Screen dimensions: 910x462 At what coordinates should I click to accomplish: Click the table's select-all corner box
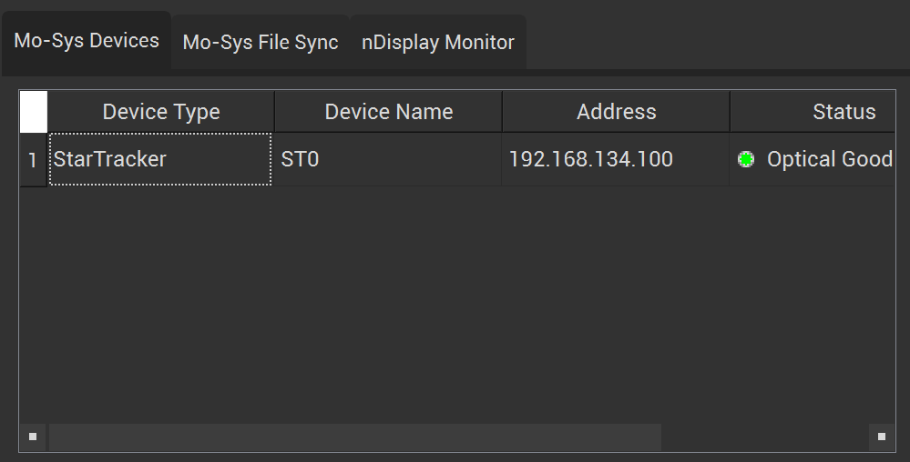(34, 112)
